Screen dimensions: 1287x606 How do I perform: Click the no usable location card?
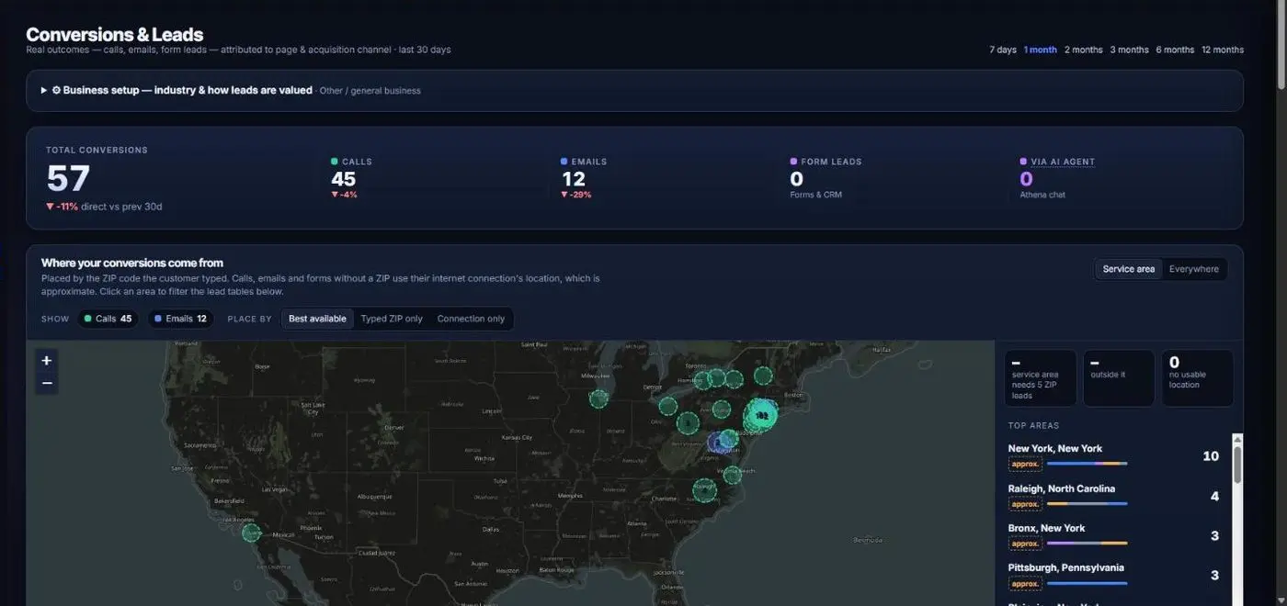[1197, 378]
